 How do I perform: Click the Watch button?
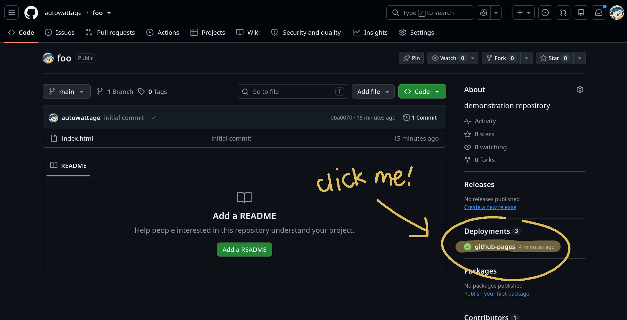[448, 58]
